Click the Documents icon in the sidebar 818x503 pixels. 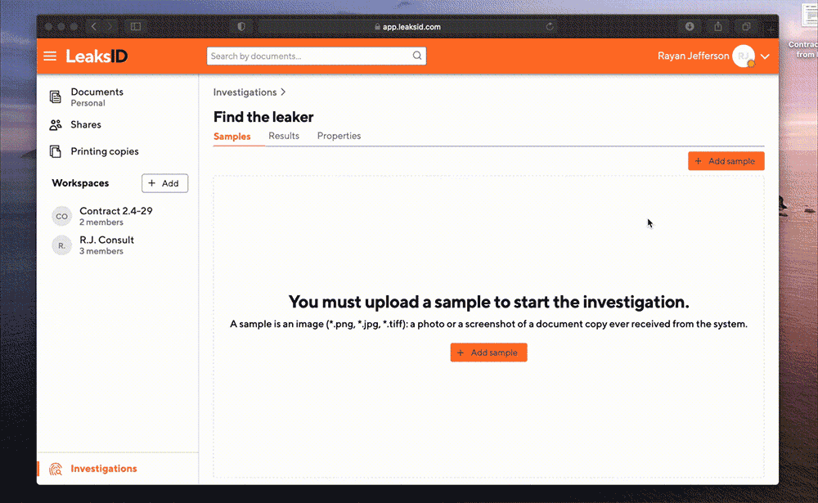[56, 97]
